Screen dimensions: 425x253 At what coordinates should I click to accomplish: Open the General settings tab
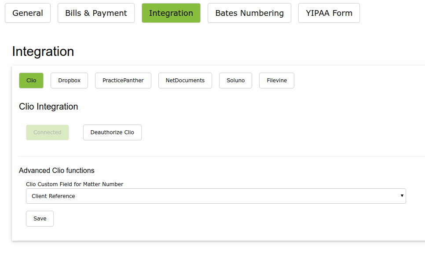click(x=28, y=13)
